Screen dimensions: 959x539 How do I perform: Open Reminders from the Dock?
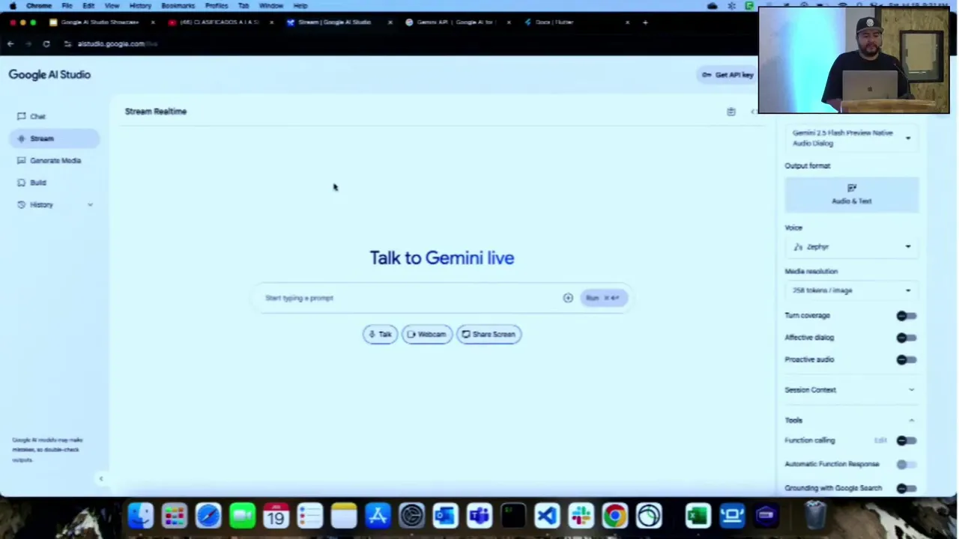click(x=309, y=516)
